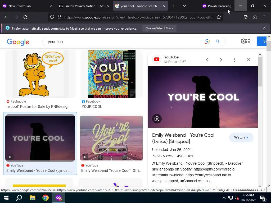
Task: Open the Facebook YOUR COOL image
Action: (x=111, y=74)
